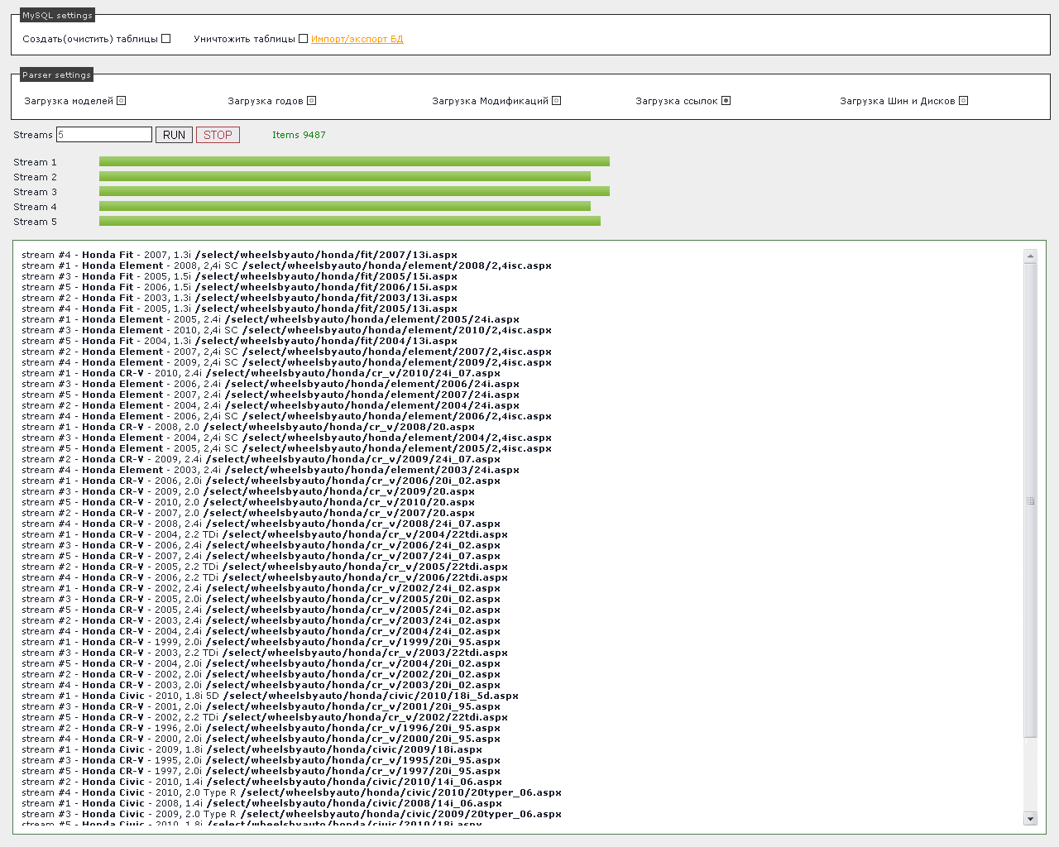Select the Загрузка годов radio option
Image resolution: width=1059 pixels, height=847 pixels.
pos(311,100)
